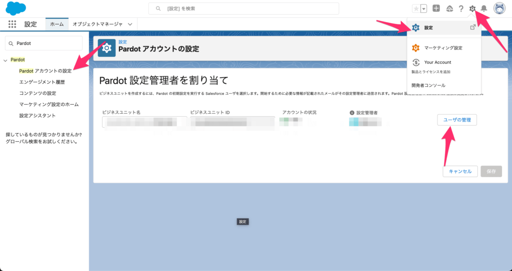Image resolution: width=512 pixels, height=271 pixels.
Task: Click the Salesforce cloud logo
Action: tap(15, 8)
